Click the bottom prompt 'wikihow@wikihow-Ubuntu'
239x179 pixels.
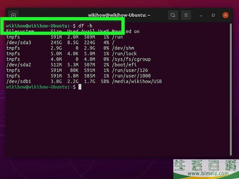tap(37, 87)
